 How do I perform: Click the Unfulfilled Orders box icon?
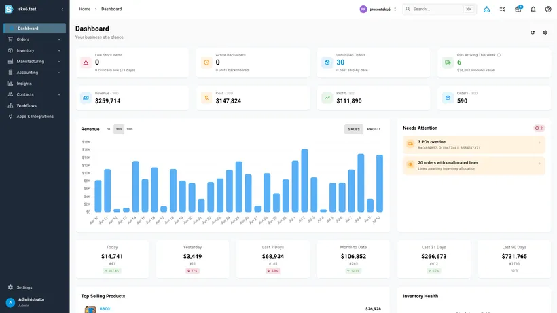[x=327, y=62]
